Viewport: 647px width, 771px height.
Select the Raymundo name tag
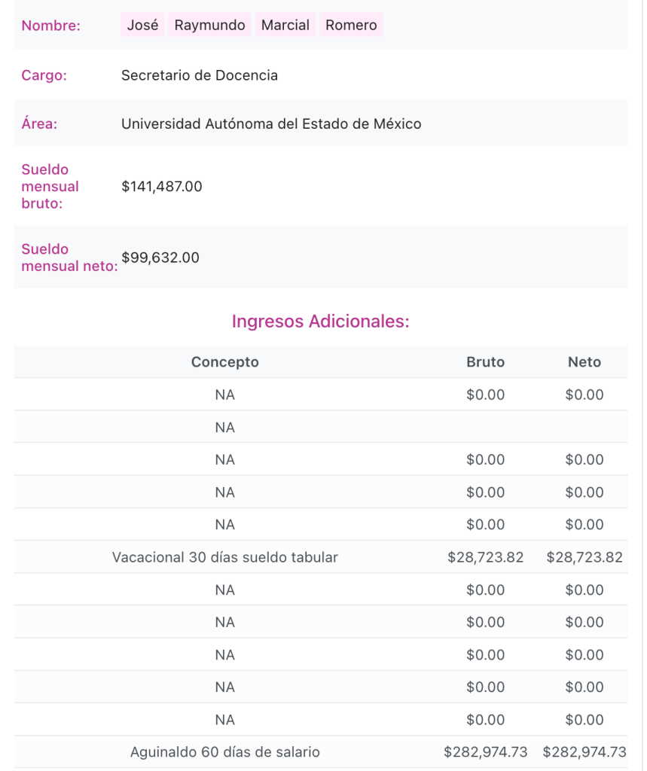coord(209,25)
